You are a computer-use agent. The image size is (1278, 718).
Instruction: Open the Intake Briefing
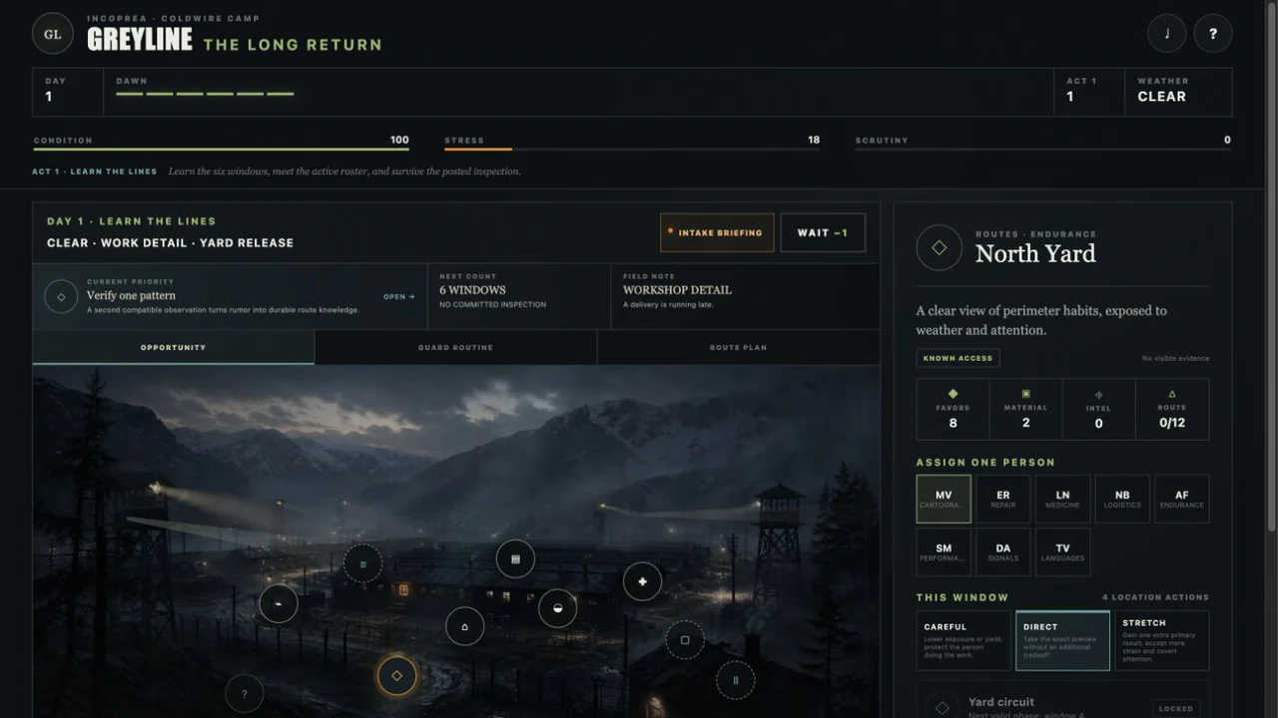(717, 233)
